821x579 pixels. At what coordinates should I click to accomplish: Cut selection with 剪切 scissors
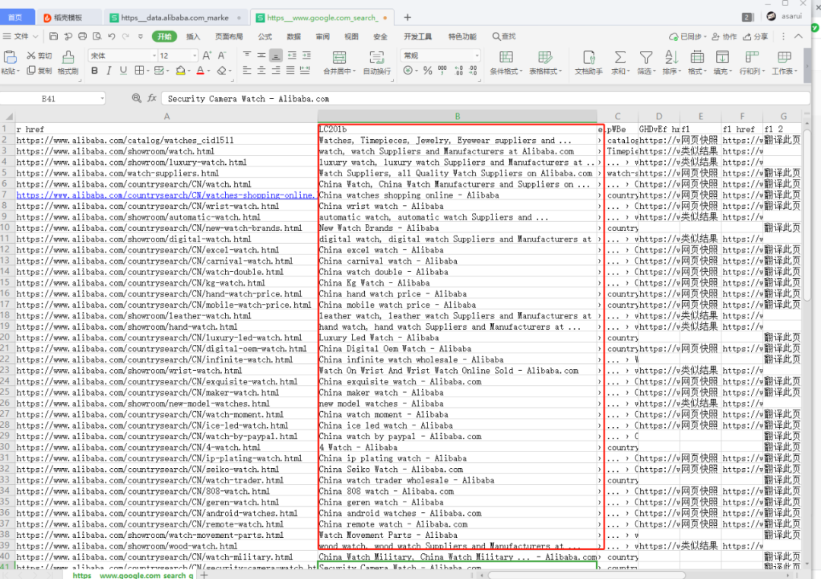[40, 55]
